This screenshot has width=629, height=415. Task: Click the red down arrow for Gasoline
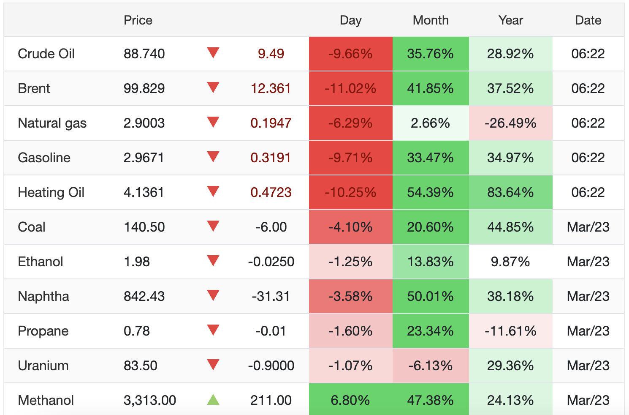click(x=213, y=157)
